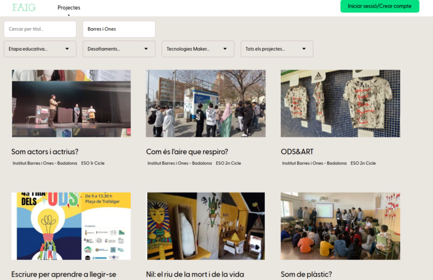Screen dimensions: 433x280
Task: Open the Projectes tab
Action: point(69,8)
